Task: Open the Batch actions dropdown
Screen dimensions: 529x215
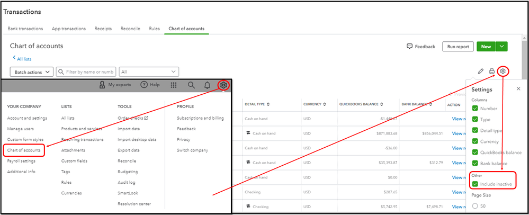Action: pos(32,72)
